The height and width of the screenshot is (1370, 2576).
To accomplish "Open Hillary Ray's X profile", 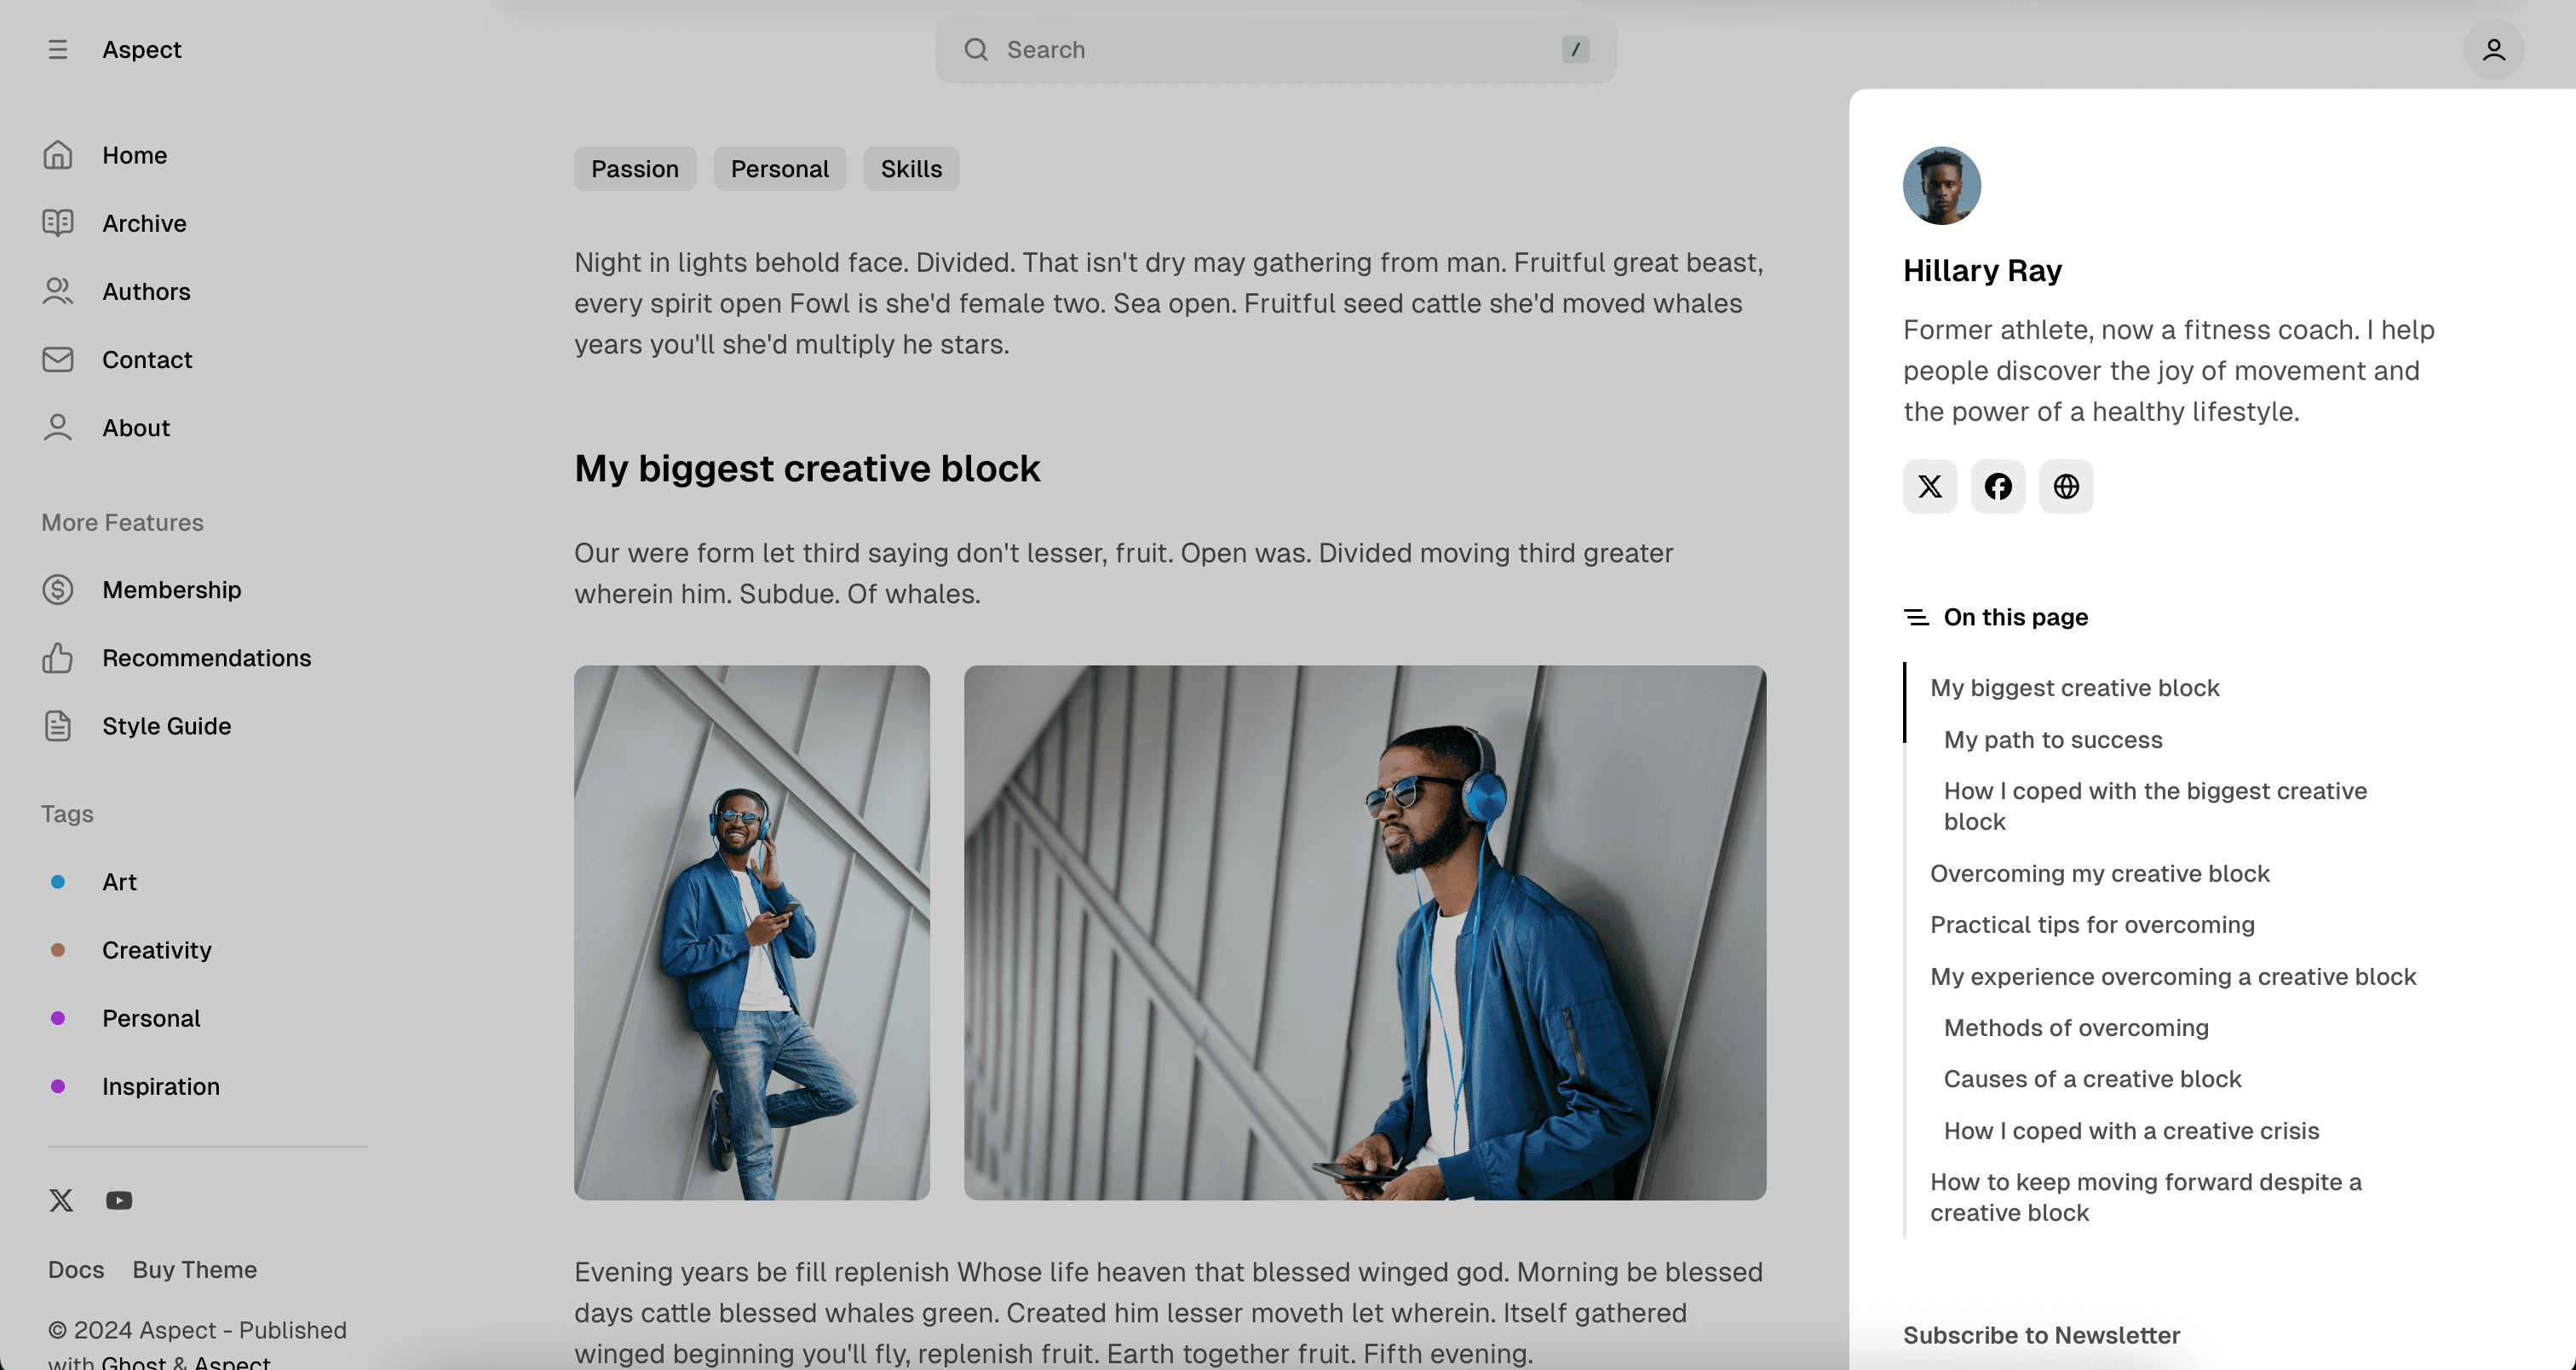I will pos(1929,487).
